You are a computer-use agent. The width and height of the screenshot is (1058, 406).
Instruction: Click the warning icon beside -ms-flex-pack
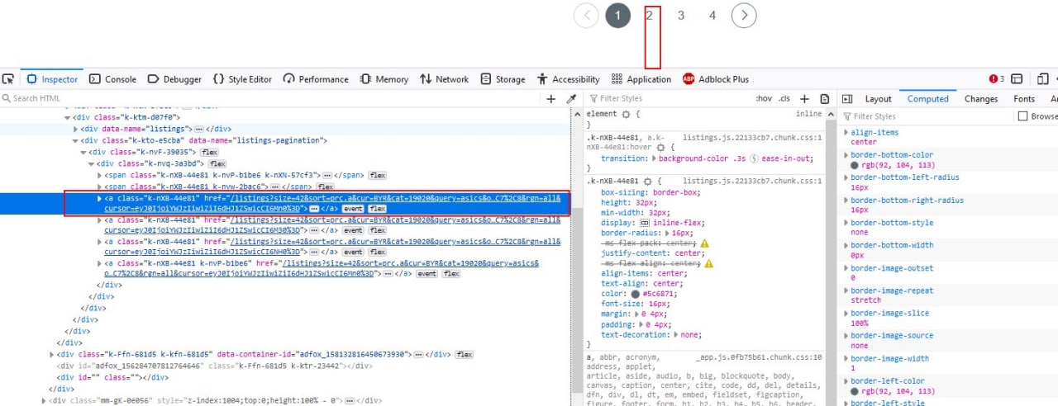coord(704,243)
